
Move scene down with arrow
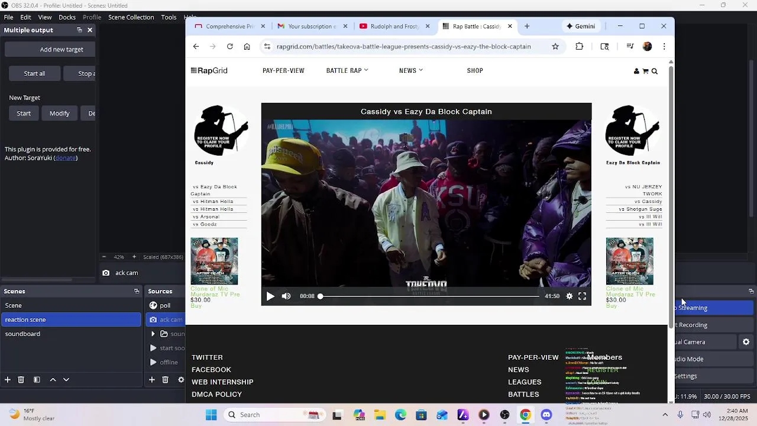coord(66,380)
